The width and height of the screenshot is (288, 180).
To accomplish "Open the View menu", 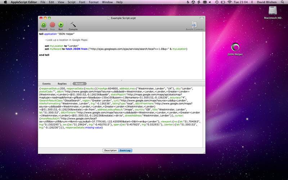I will tap(61, 2).
